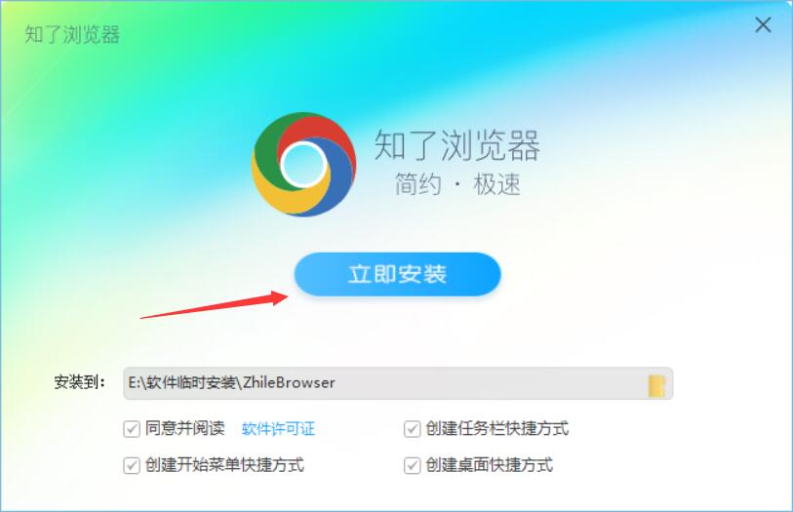Toggle the 同意并阅读 checkbox
This screenshot has height=512, width=793.
coord(132,429)
